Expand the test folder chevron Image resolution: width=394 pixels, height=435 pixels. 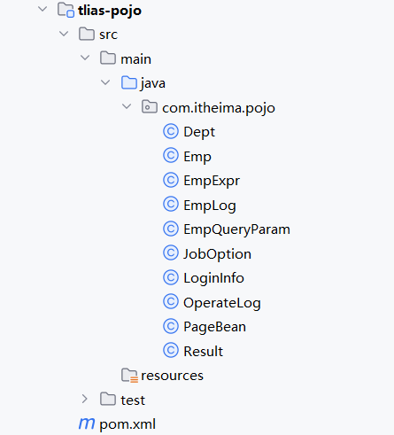pyautogui.click(x=85, y=399)
